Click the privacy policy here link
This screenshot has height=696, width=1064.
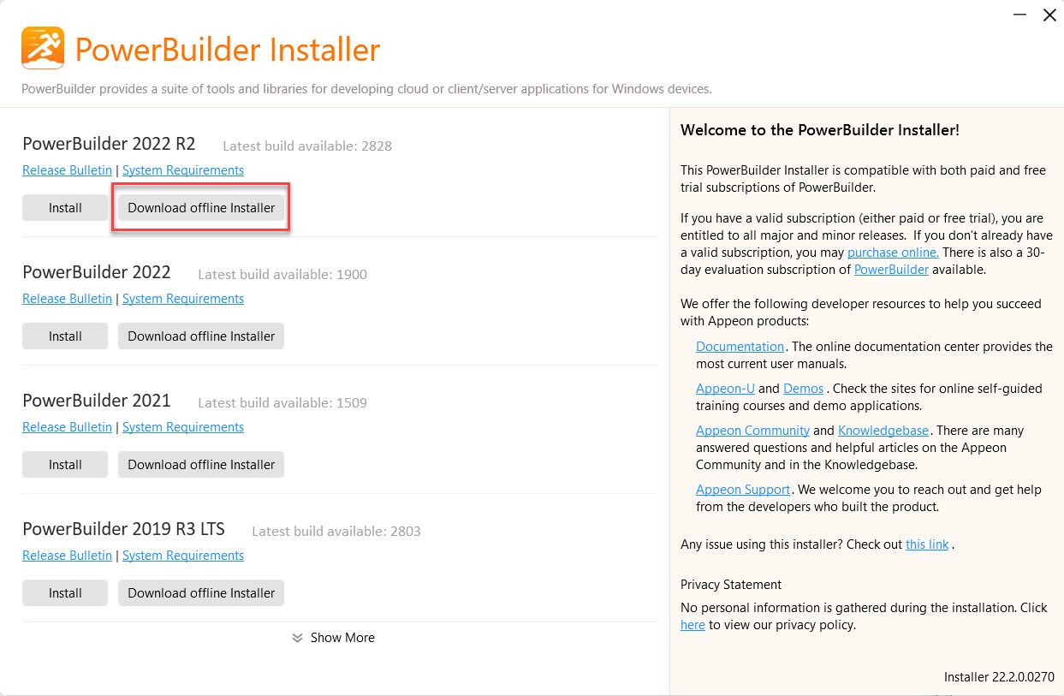692,625
